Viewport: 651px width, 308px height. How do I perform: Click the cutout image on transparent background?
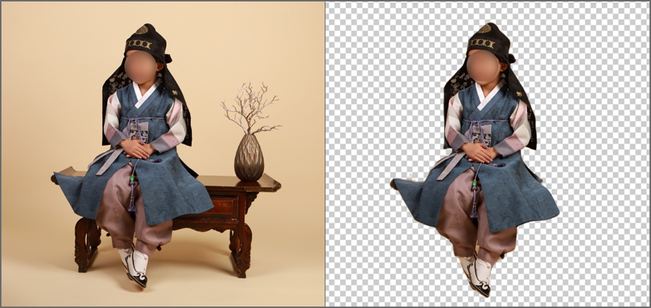click(488, 153)
